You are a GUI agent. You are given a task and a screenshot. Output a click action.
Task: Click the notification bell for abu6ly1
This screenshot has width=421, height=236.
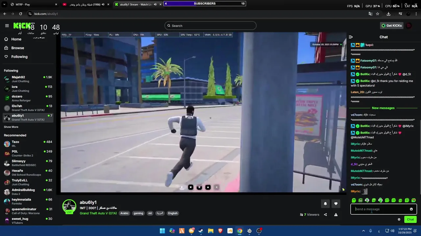coord(325,204)
